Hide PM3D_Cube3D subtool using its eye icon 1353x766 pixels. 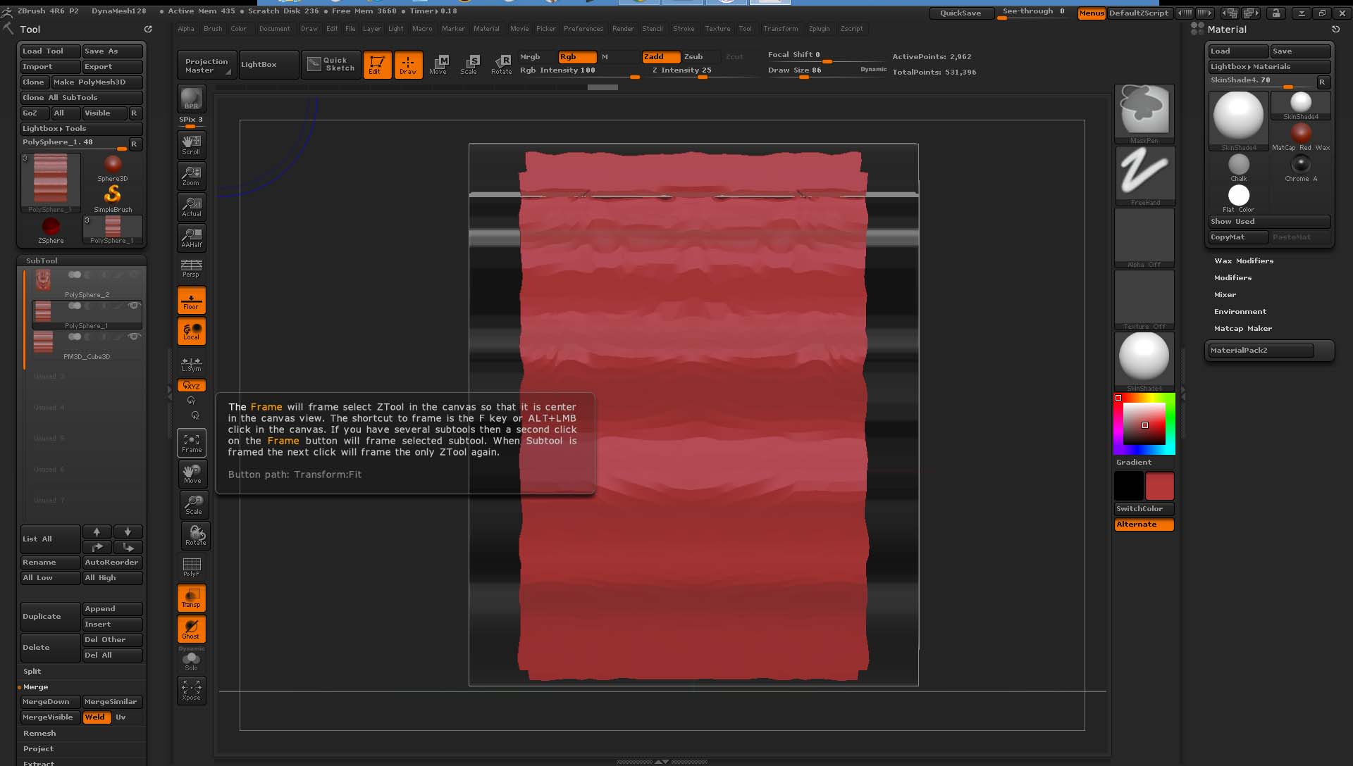(133, 337)
